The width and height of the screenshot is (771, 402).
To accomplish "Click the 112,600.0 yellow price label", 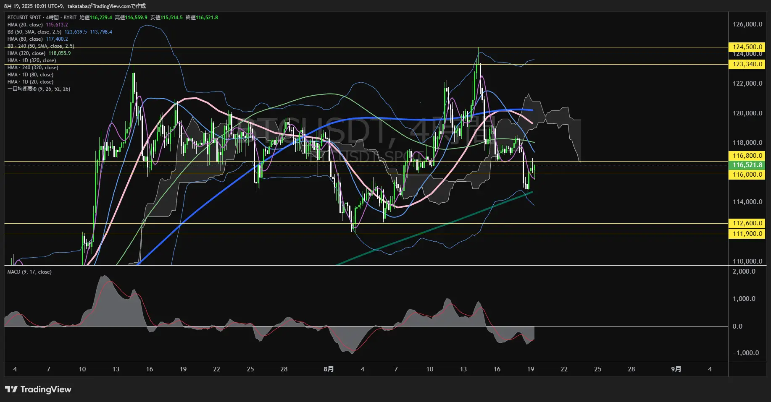I will [747, 223].
